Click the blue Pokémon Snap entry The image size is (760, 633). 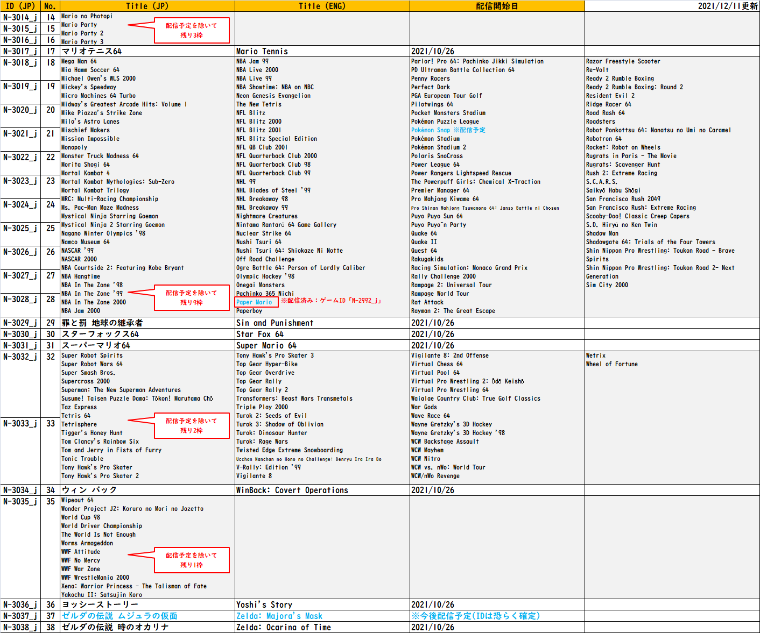431,130
